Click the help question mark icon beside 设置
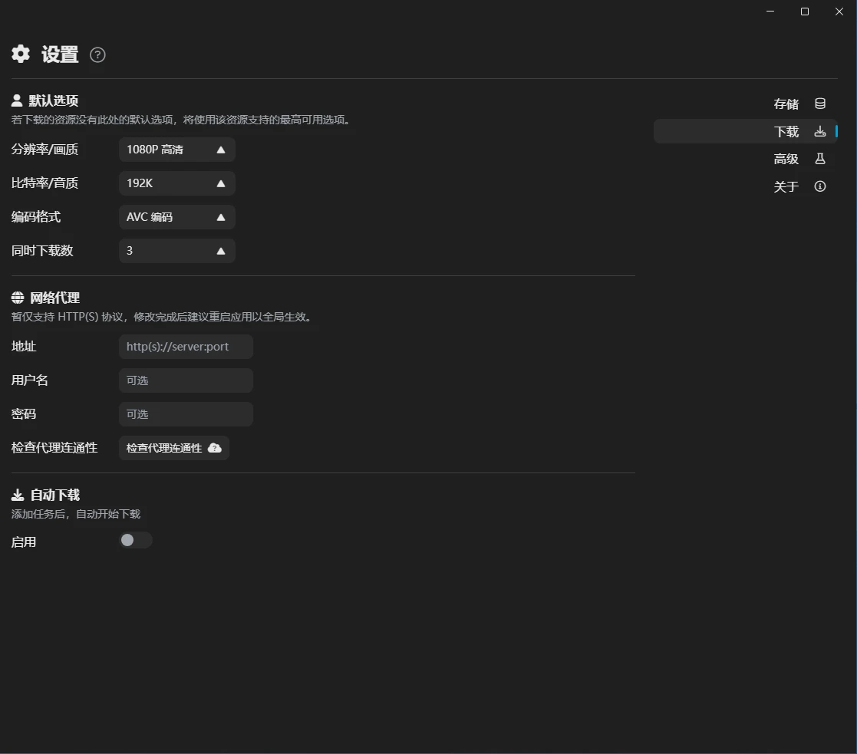 pyautogui.click(x=97, y=54)
